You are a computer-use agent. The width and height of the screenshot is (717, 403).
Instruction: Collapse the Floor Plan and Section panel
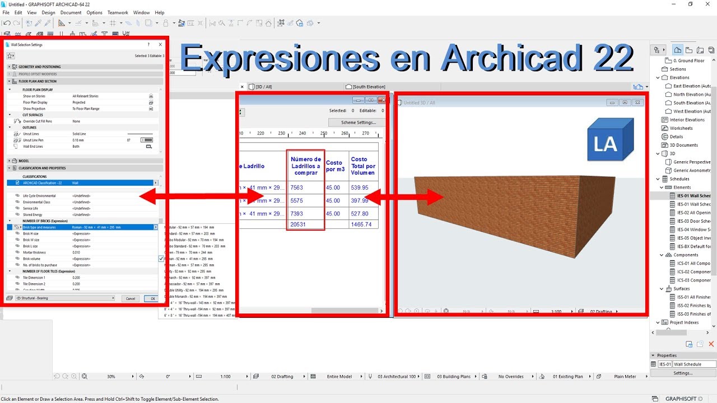point(11,81)
